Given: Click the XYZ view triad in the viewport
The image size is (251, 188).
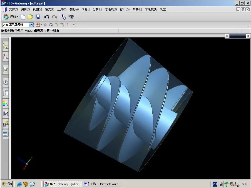Looking at the screenshot, I should click(26, 163).
